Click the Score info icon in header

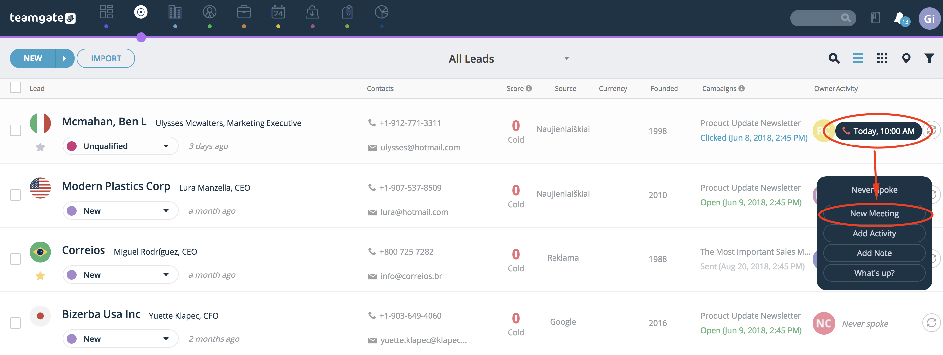tap(529, 88)
